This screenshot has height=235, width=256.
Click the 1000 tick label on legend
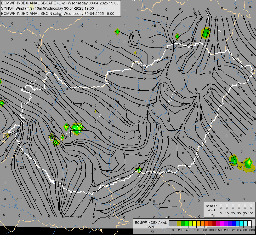pos(212,230)
